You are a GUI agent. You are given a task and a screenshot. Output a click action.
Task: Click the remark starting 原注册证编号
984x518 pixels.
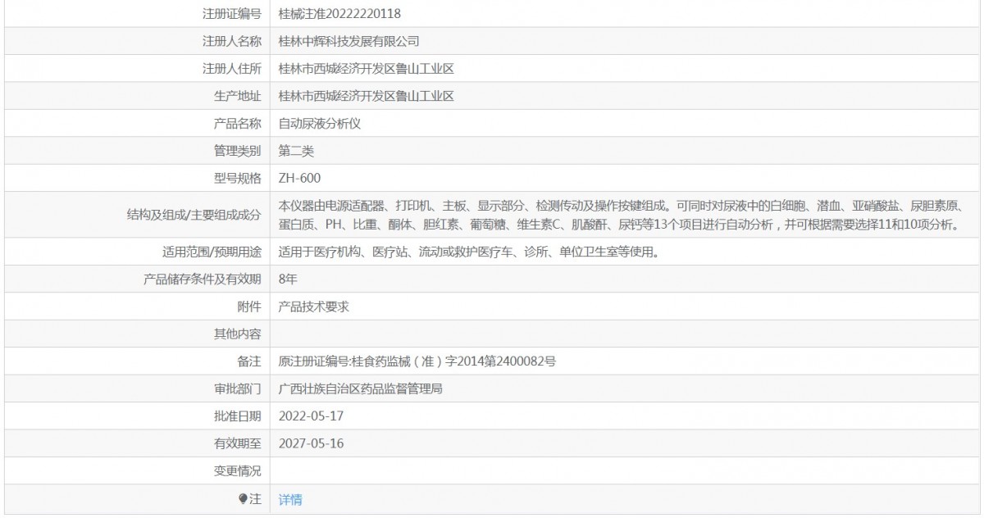pos(417,361)
